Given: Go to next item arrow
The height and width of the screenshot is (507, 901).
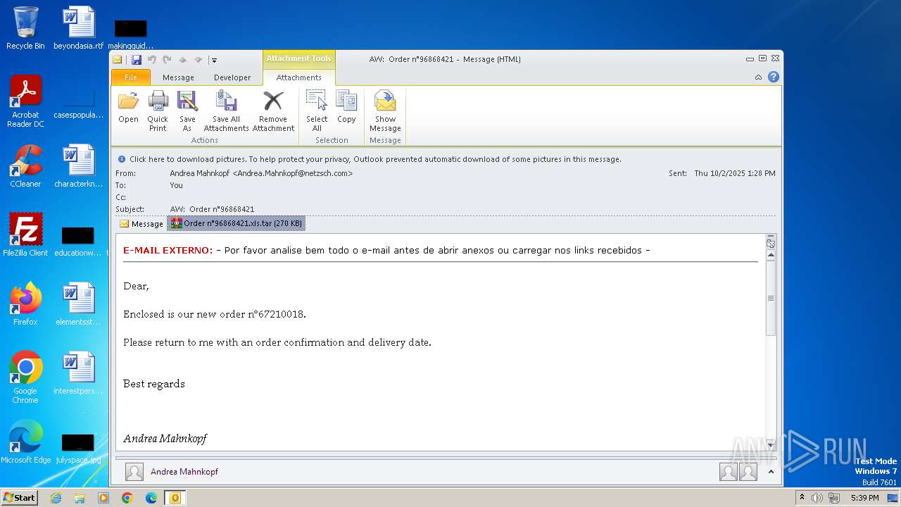Looking at the screenshot, I should 198,60.
